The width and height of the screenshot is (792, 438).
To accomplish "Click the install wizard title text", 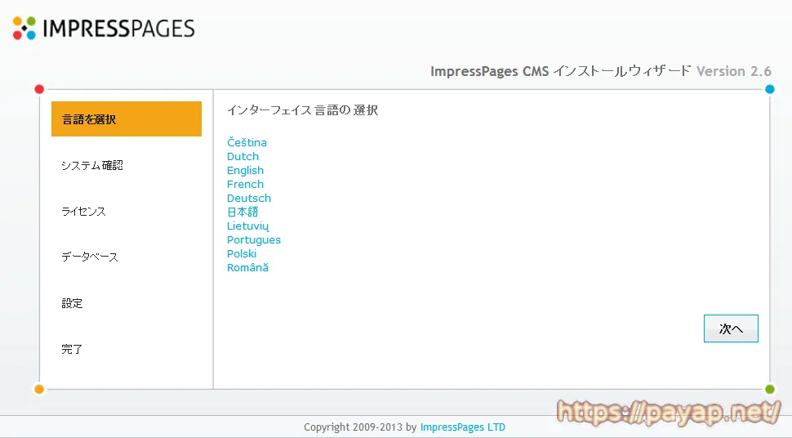I will click(x=560, y=71).
